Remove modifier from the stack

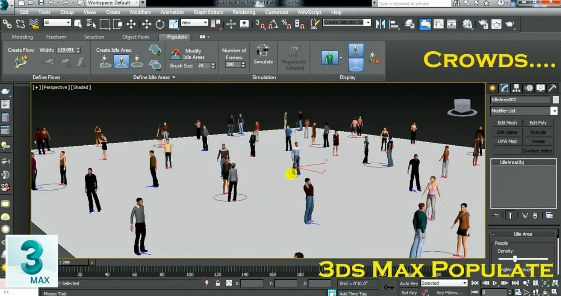[x=535, y=215]
